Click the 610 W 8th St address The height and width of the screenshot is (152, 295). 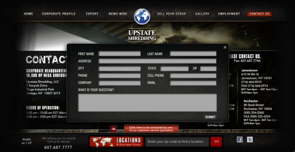point(250,74)
